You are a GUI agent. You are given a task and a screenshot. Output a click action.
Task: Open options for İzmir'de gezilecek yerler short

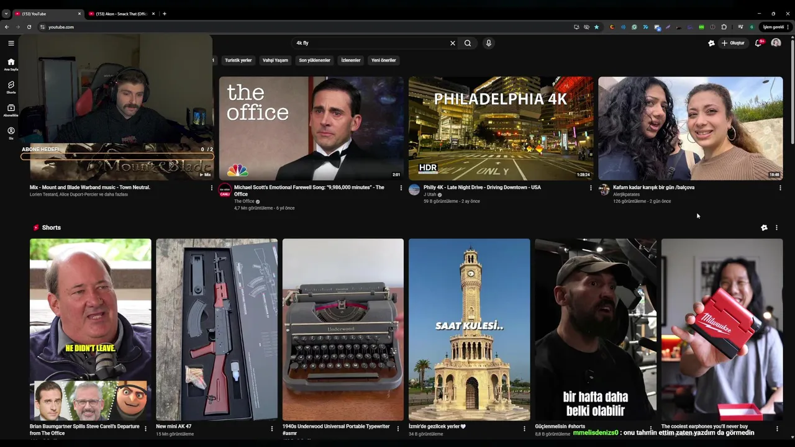524,428
